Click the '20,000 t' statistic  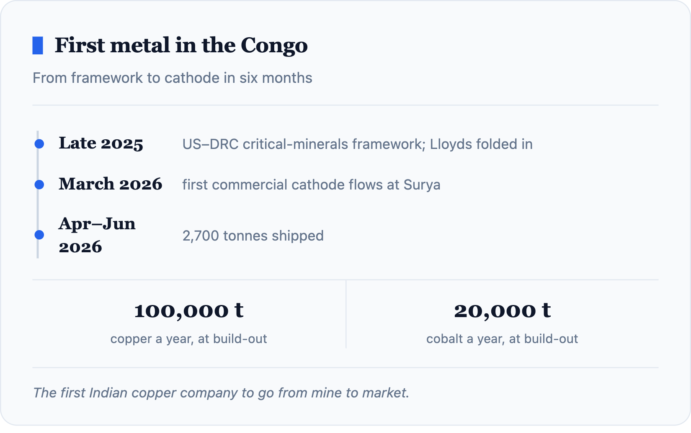pyautogui.click(x=503, y=310)
